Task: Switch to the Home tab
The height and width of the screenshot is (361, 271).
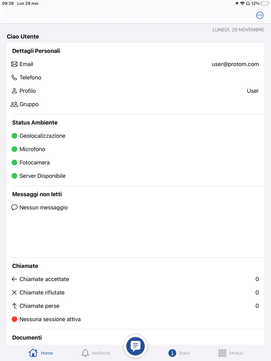Action: (41, 353)
